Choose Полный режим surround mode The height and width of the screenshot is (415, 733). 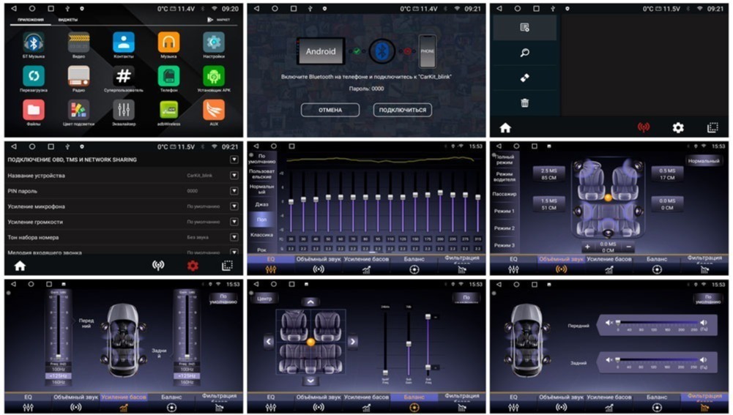click(505, 160)
